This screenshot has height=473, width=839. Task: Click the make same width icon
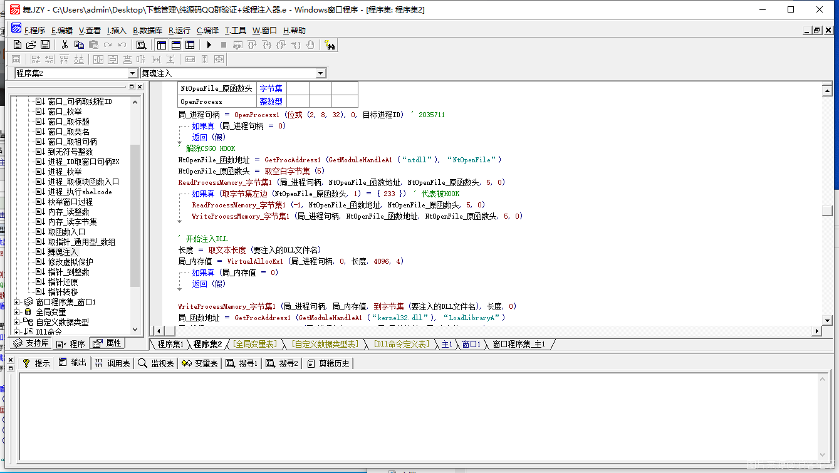coord(190,59)
